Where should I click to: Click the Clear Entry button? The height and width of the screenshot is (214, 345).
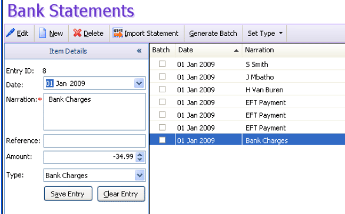point(121,194)
